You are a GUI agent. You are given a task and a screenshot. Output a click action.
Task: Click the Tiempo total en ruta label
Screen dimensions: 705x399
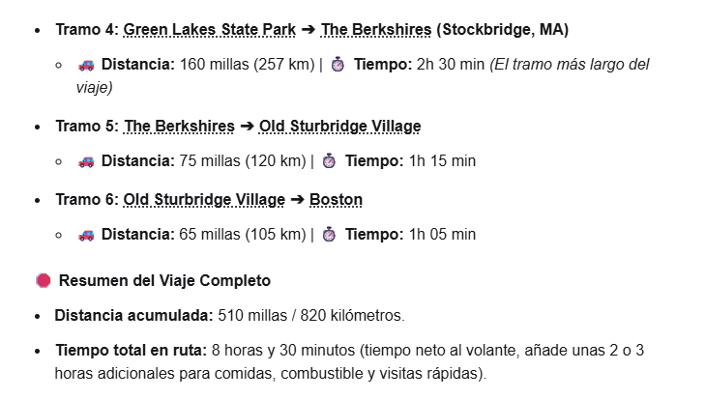(x=131, y=350)
